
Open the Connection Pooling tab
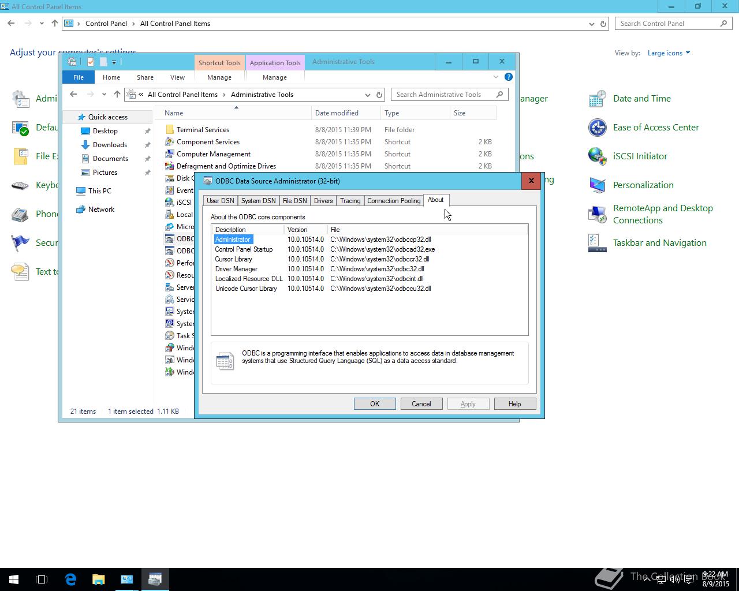[x=394, y=201]
